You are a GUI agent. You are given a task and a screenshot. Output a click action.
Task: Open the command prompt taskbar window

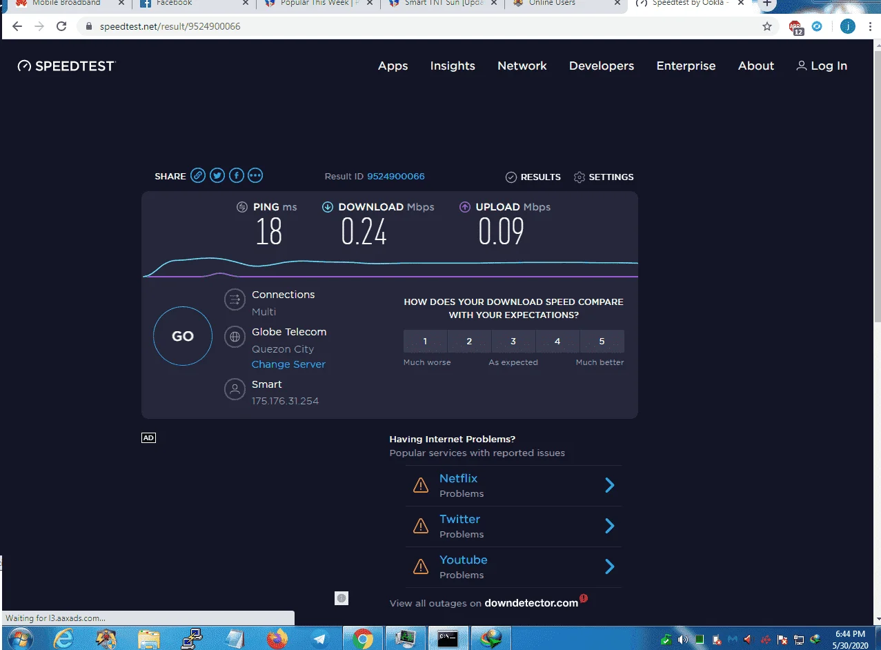tap(448, 639)
